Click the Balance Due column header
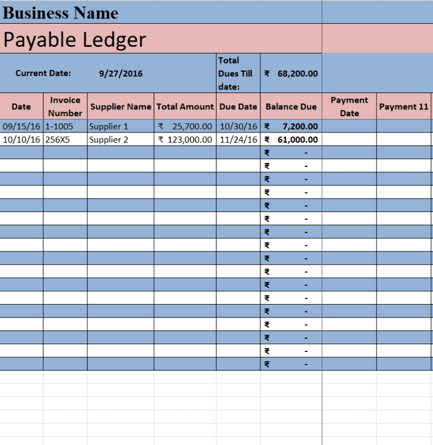This screenshot has width=433, height=445. (x=291, y=107)
